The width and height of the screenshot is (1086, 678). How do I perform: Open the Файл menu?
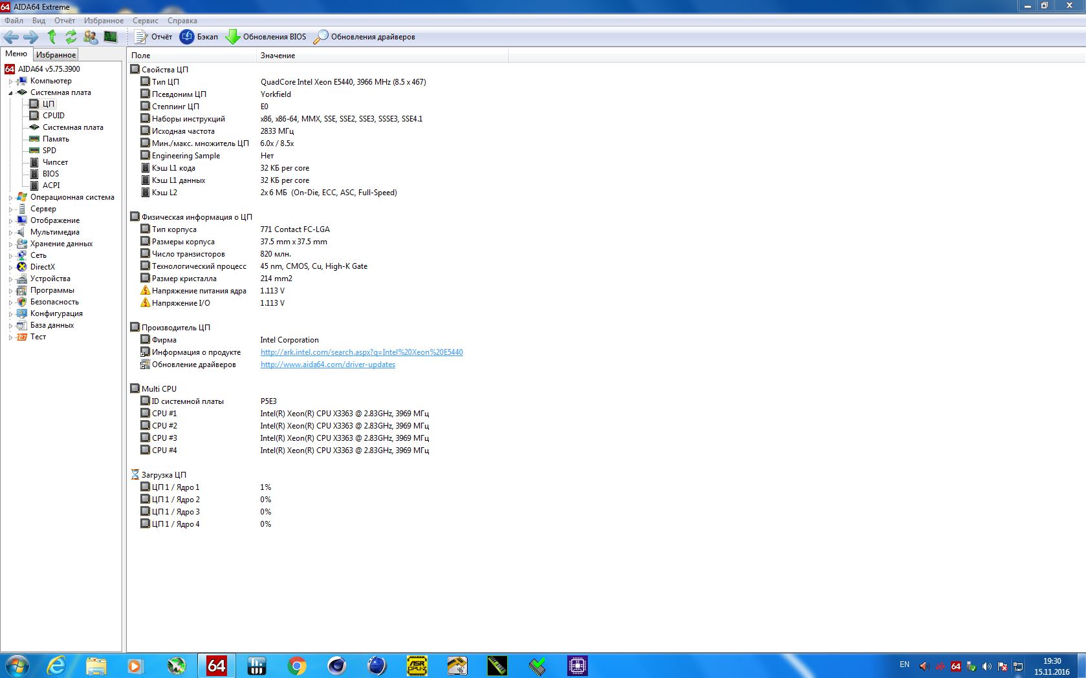(x=14, y=21)
